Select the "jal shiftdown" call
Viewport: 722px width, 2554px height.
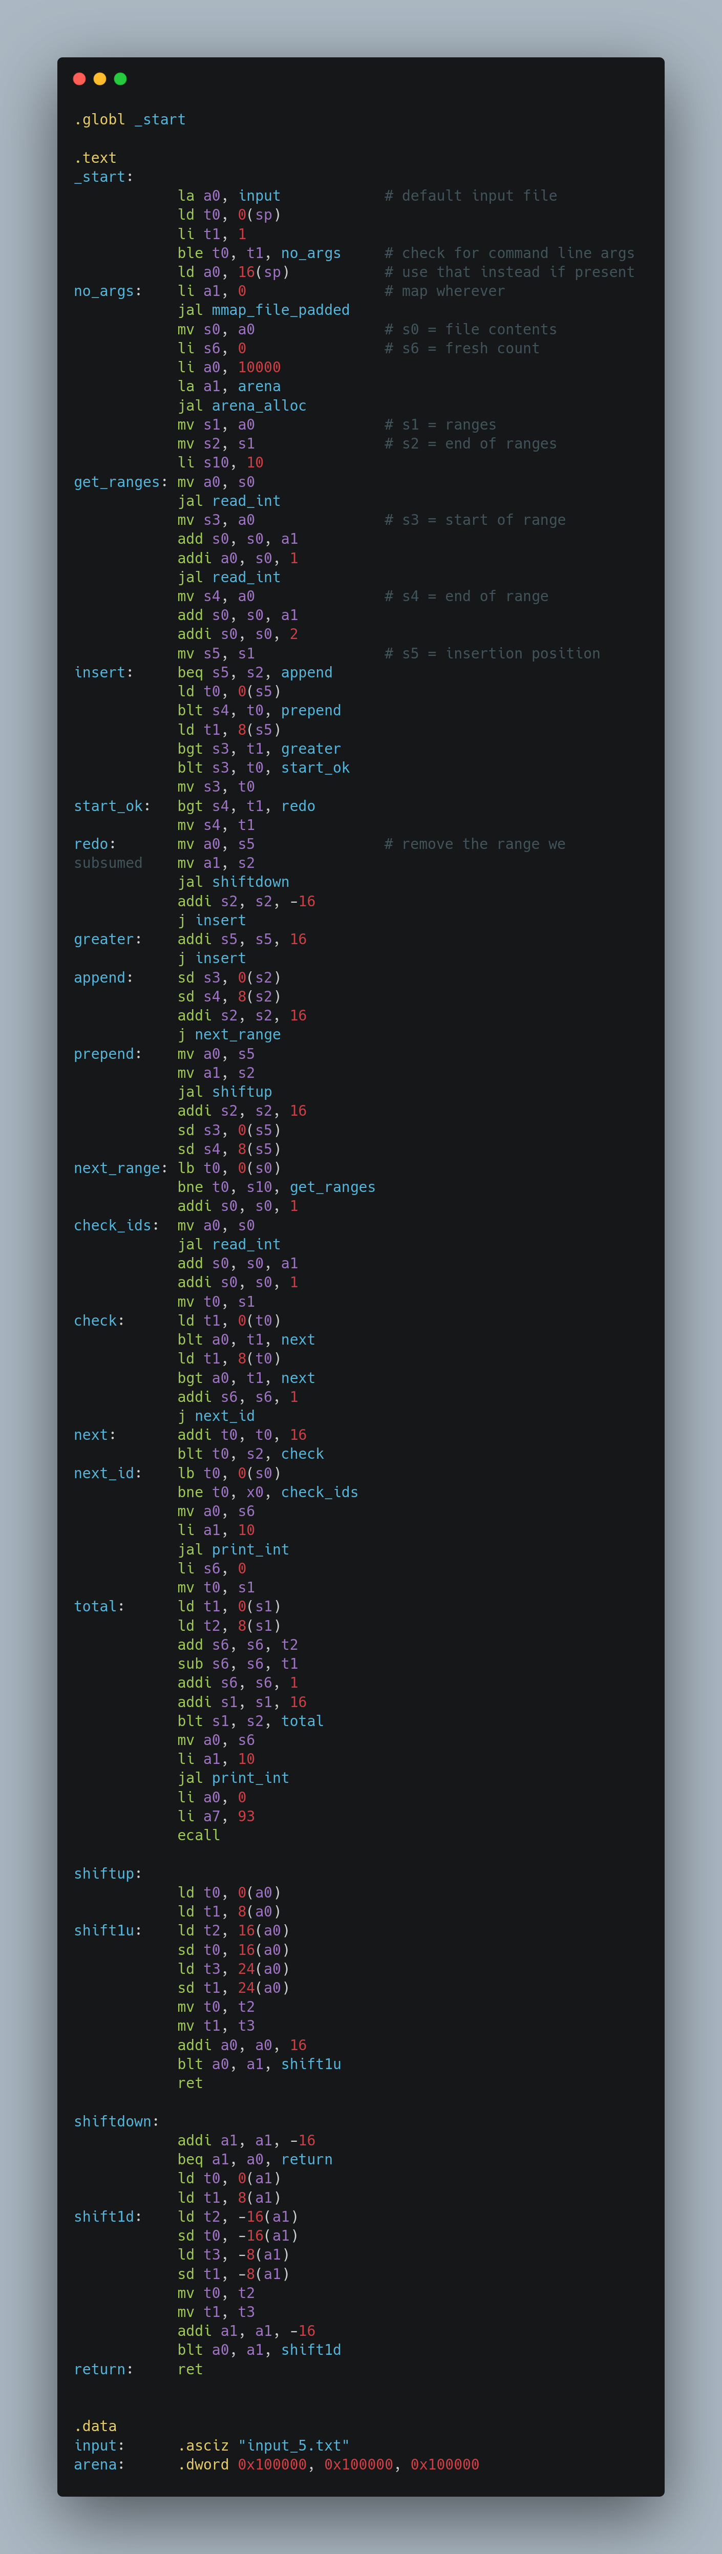tap(233, 882)
